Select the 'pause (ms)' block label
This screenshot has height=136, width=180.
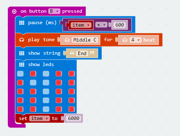pos(42,23)
